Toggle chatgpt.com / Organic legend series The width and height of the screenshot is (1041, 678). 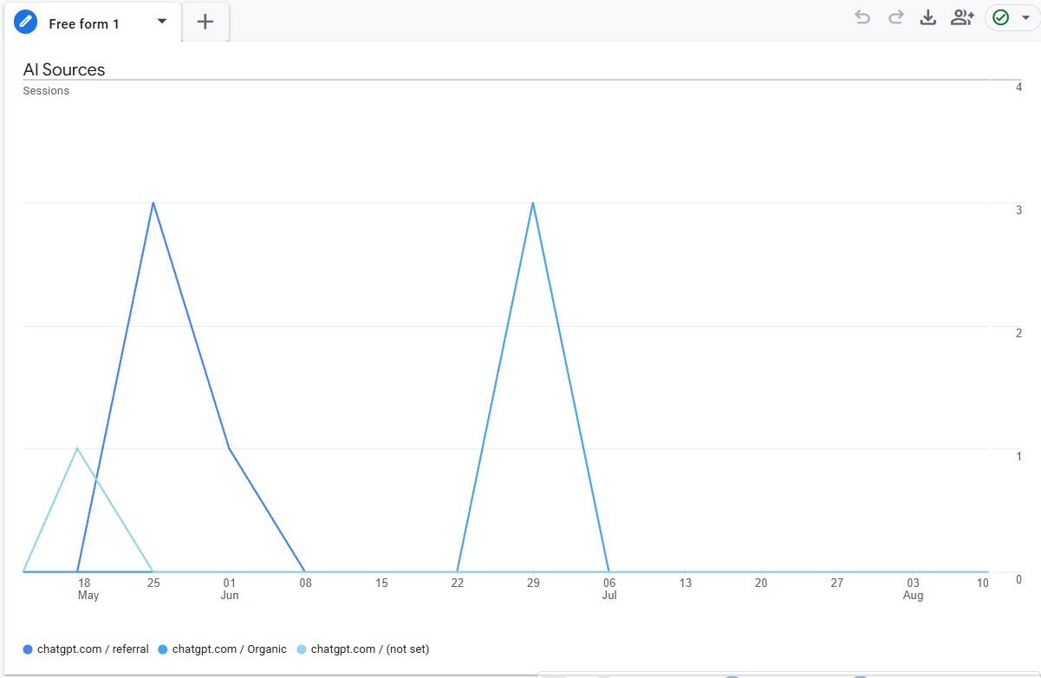pos(229,649)
